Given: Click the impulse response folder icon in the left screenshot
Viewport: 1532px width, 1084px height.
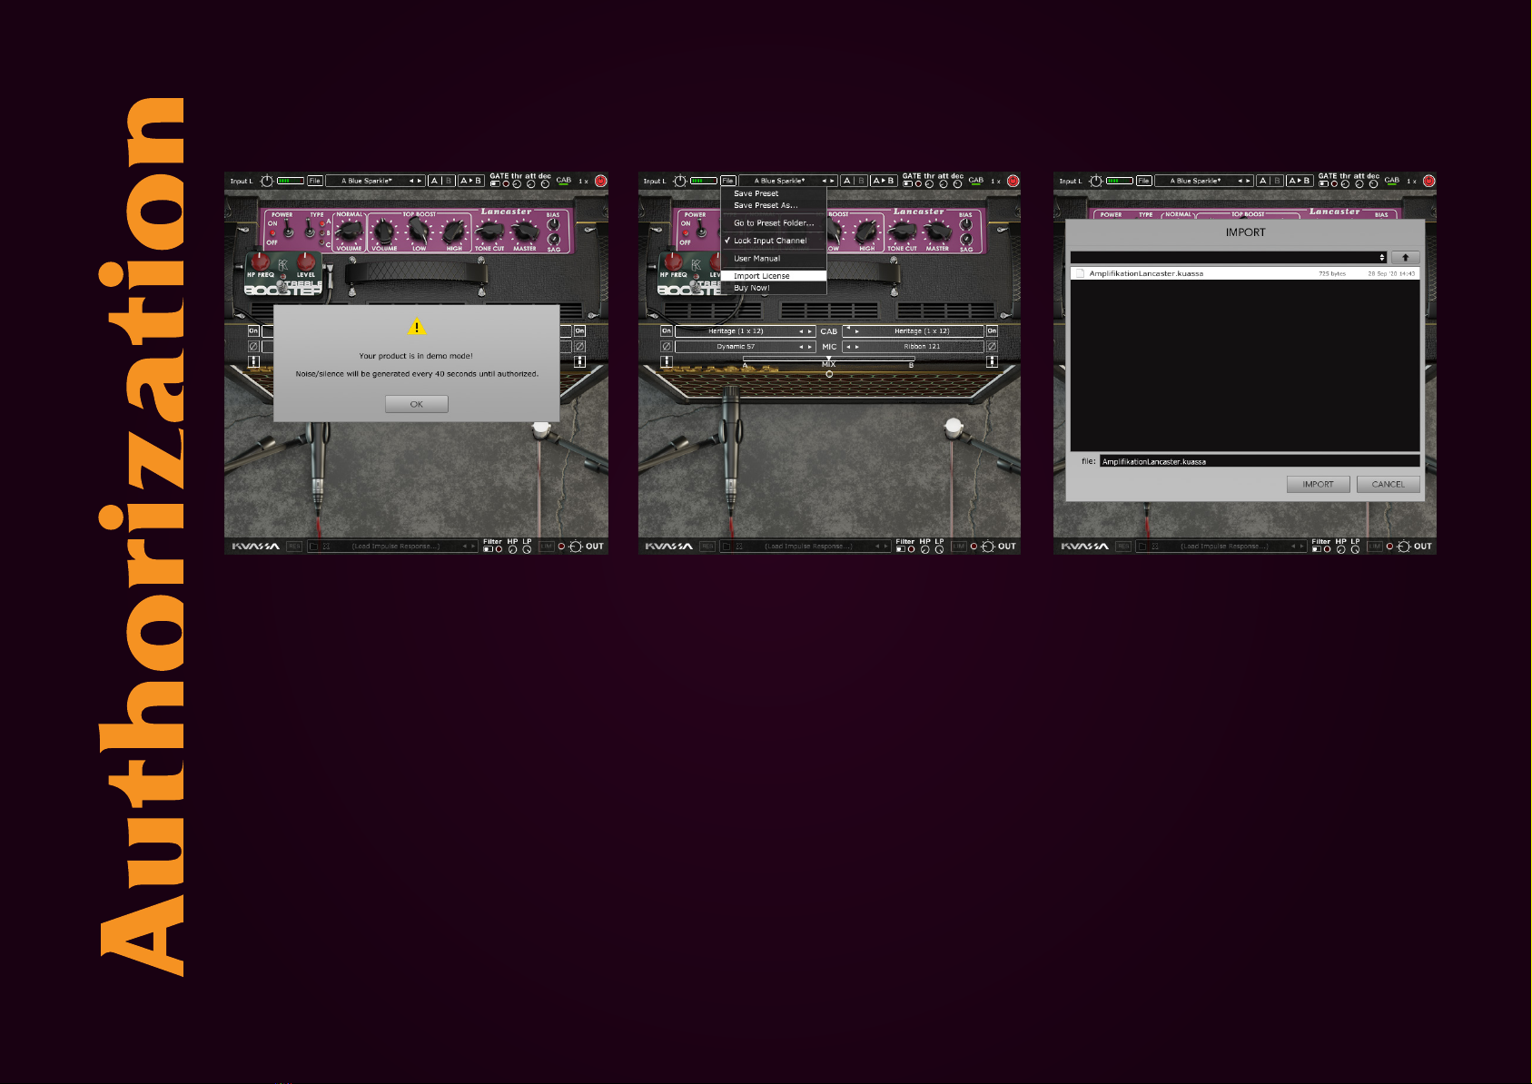Looking at the screenshot, I should click(x=313, y=547).
